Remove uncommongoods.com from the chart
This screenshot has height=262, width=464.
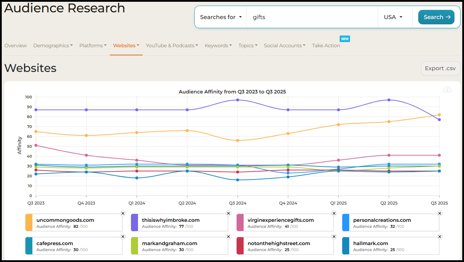pos(123,213)
